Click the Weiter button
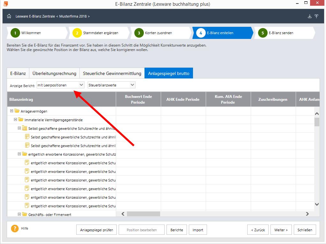Image resolution: width=326 pixels, height=244 pixels. tap(281, 230)
